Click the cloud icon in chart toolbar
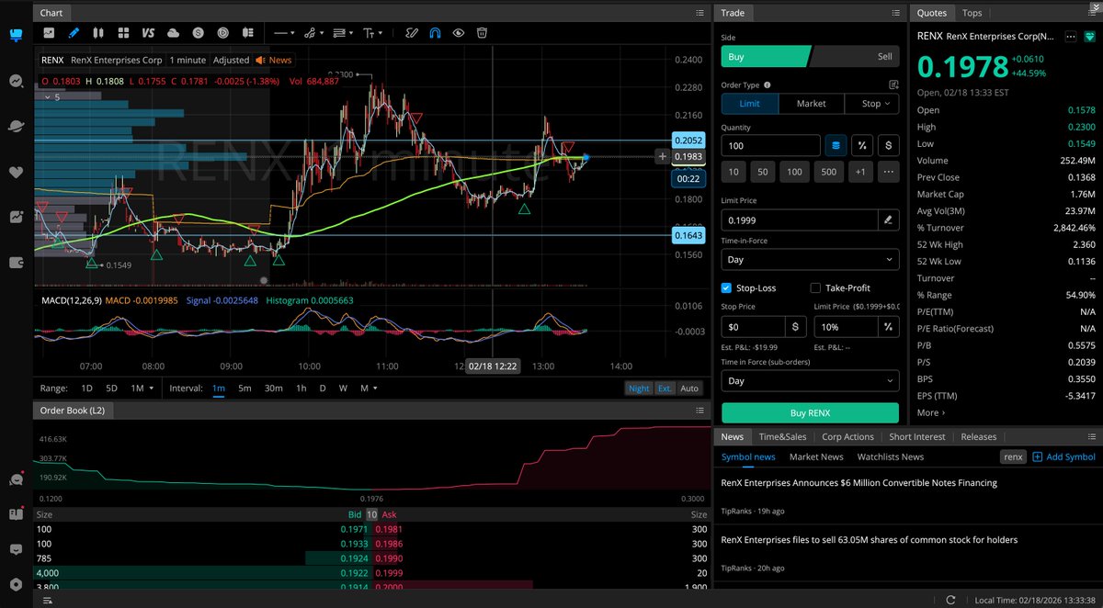 173,33
